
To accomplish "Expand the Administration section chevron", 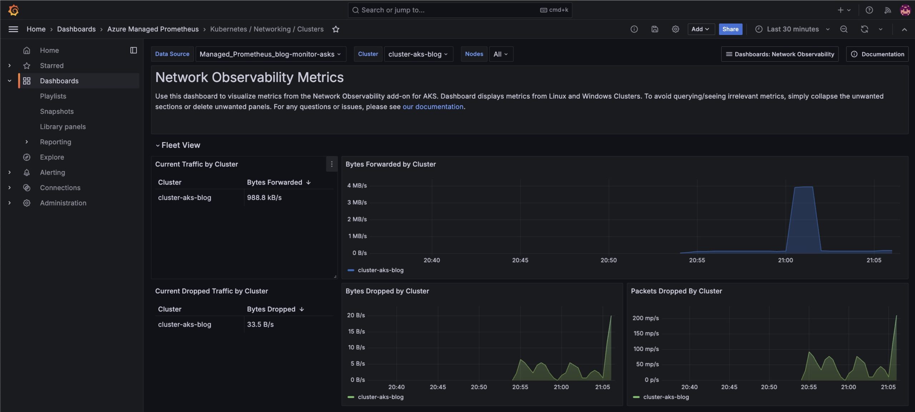I will click(x=10, y=203).
